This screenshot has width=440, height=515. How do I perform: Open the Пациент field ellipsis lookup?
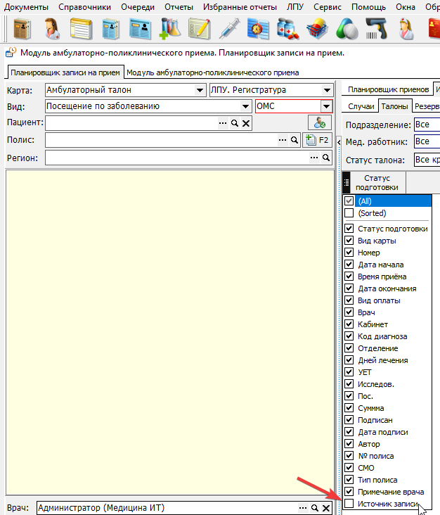tap(223, 123)
